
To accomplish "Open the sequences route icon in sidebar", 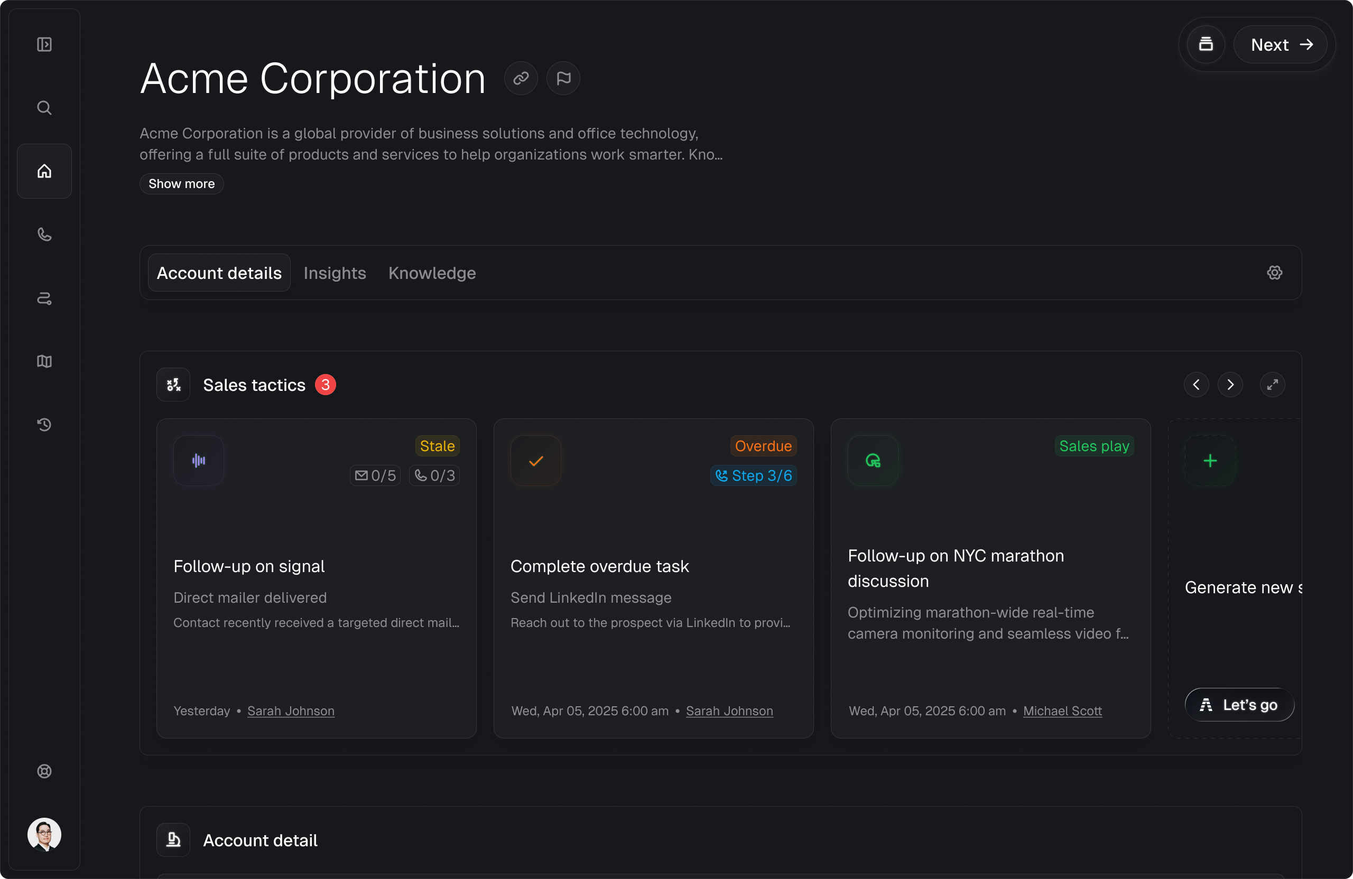I will [x=44, y=298].
